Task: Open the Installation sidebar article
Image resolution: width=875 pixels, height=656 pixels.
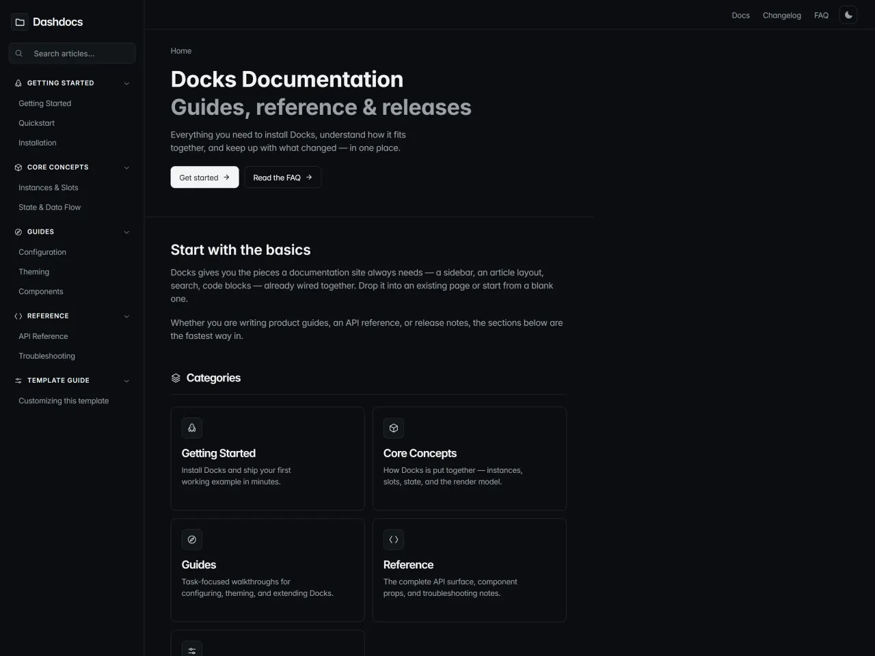Action: (38, 143)
